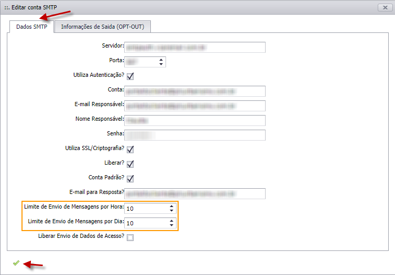The height and width of the screenshot is (275, 395).
Task: Decrease message limit per Dia
Action: coord(171,225)
